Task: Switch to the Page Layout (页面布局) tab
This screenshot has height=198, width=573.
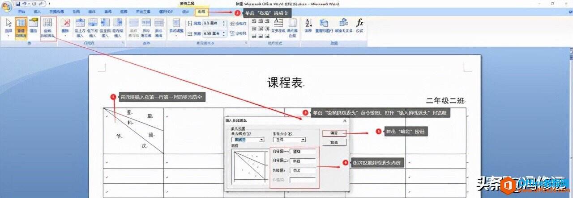Action: click(x=56, y=12)
